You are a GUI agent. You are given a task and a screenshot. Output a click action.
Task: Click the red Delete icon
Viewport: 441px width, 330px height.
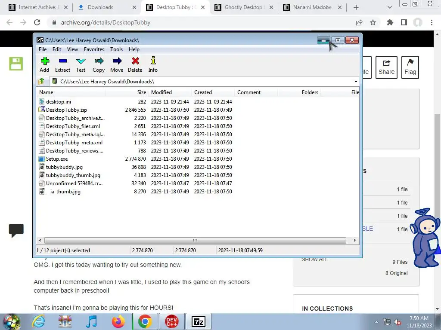pyautogui.click(x=135, y=65)
